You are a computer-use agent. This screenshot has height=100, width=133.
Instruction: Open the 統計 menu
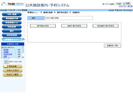12,31
